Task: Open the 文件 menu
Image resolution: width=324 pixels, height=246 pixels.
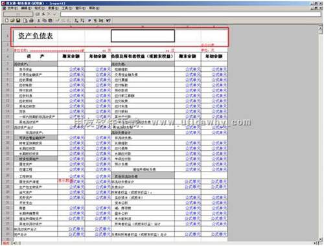Action: (x=13, y=8)
